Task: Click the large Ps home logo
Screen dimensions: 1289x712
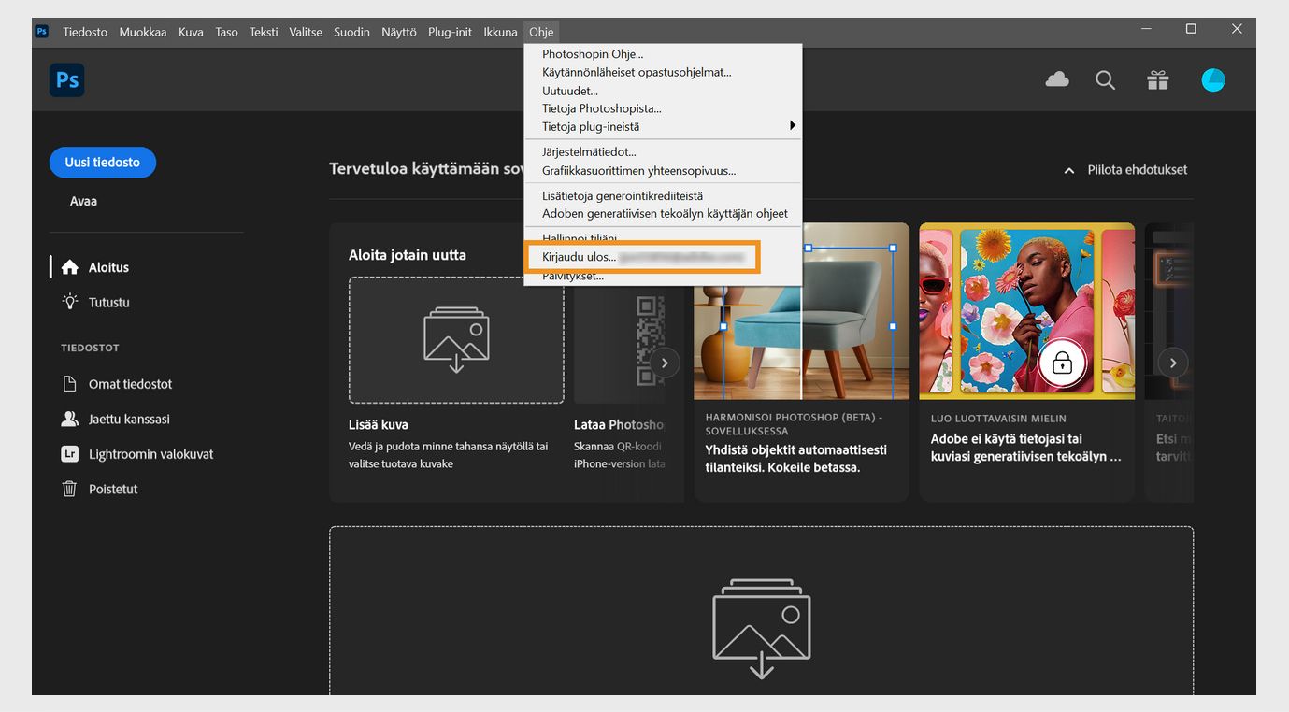Action: [67, 80]
